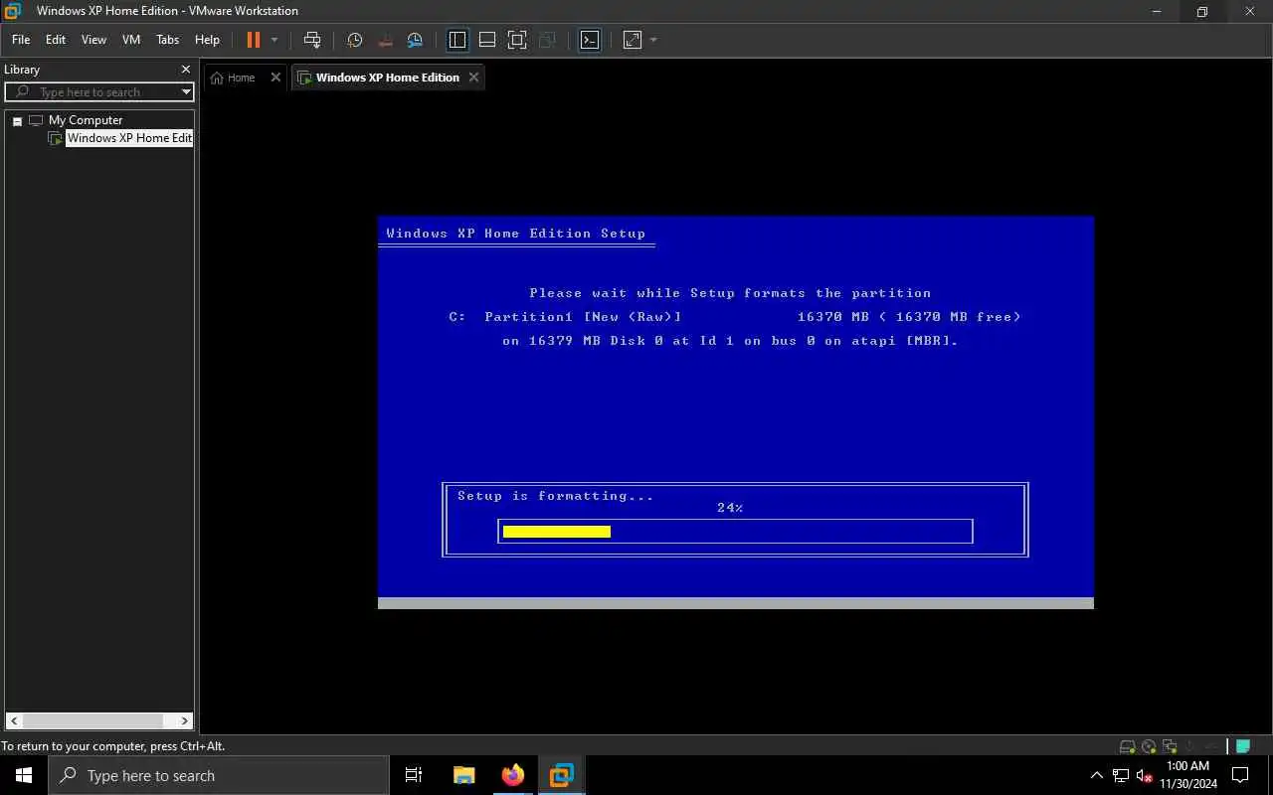
Task: Revert the VM to a snapshot
Action: click(386, 40)
